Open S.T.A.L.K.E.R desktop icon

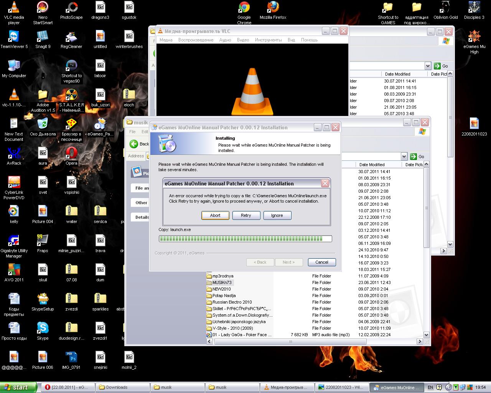click(71, 101)
